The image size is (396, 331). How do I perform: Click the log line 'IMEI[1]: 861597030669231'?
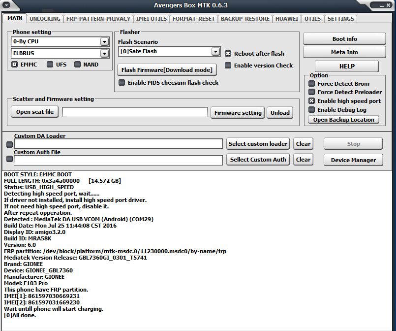pyautogui.click(x=42, y=296)
